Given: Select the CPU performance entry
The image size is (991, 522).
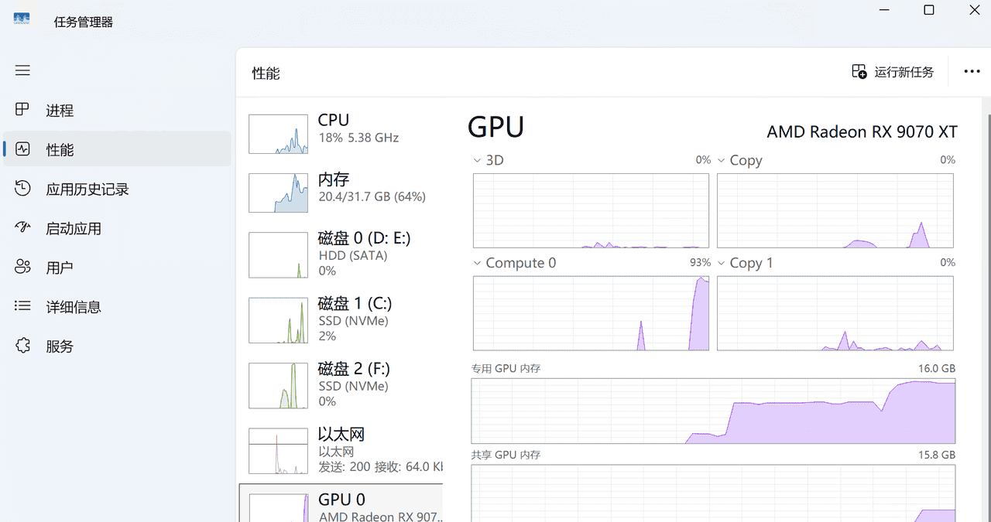Looking at the screenshot, I should 341,133.
